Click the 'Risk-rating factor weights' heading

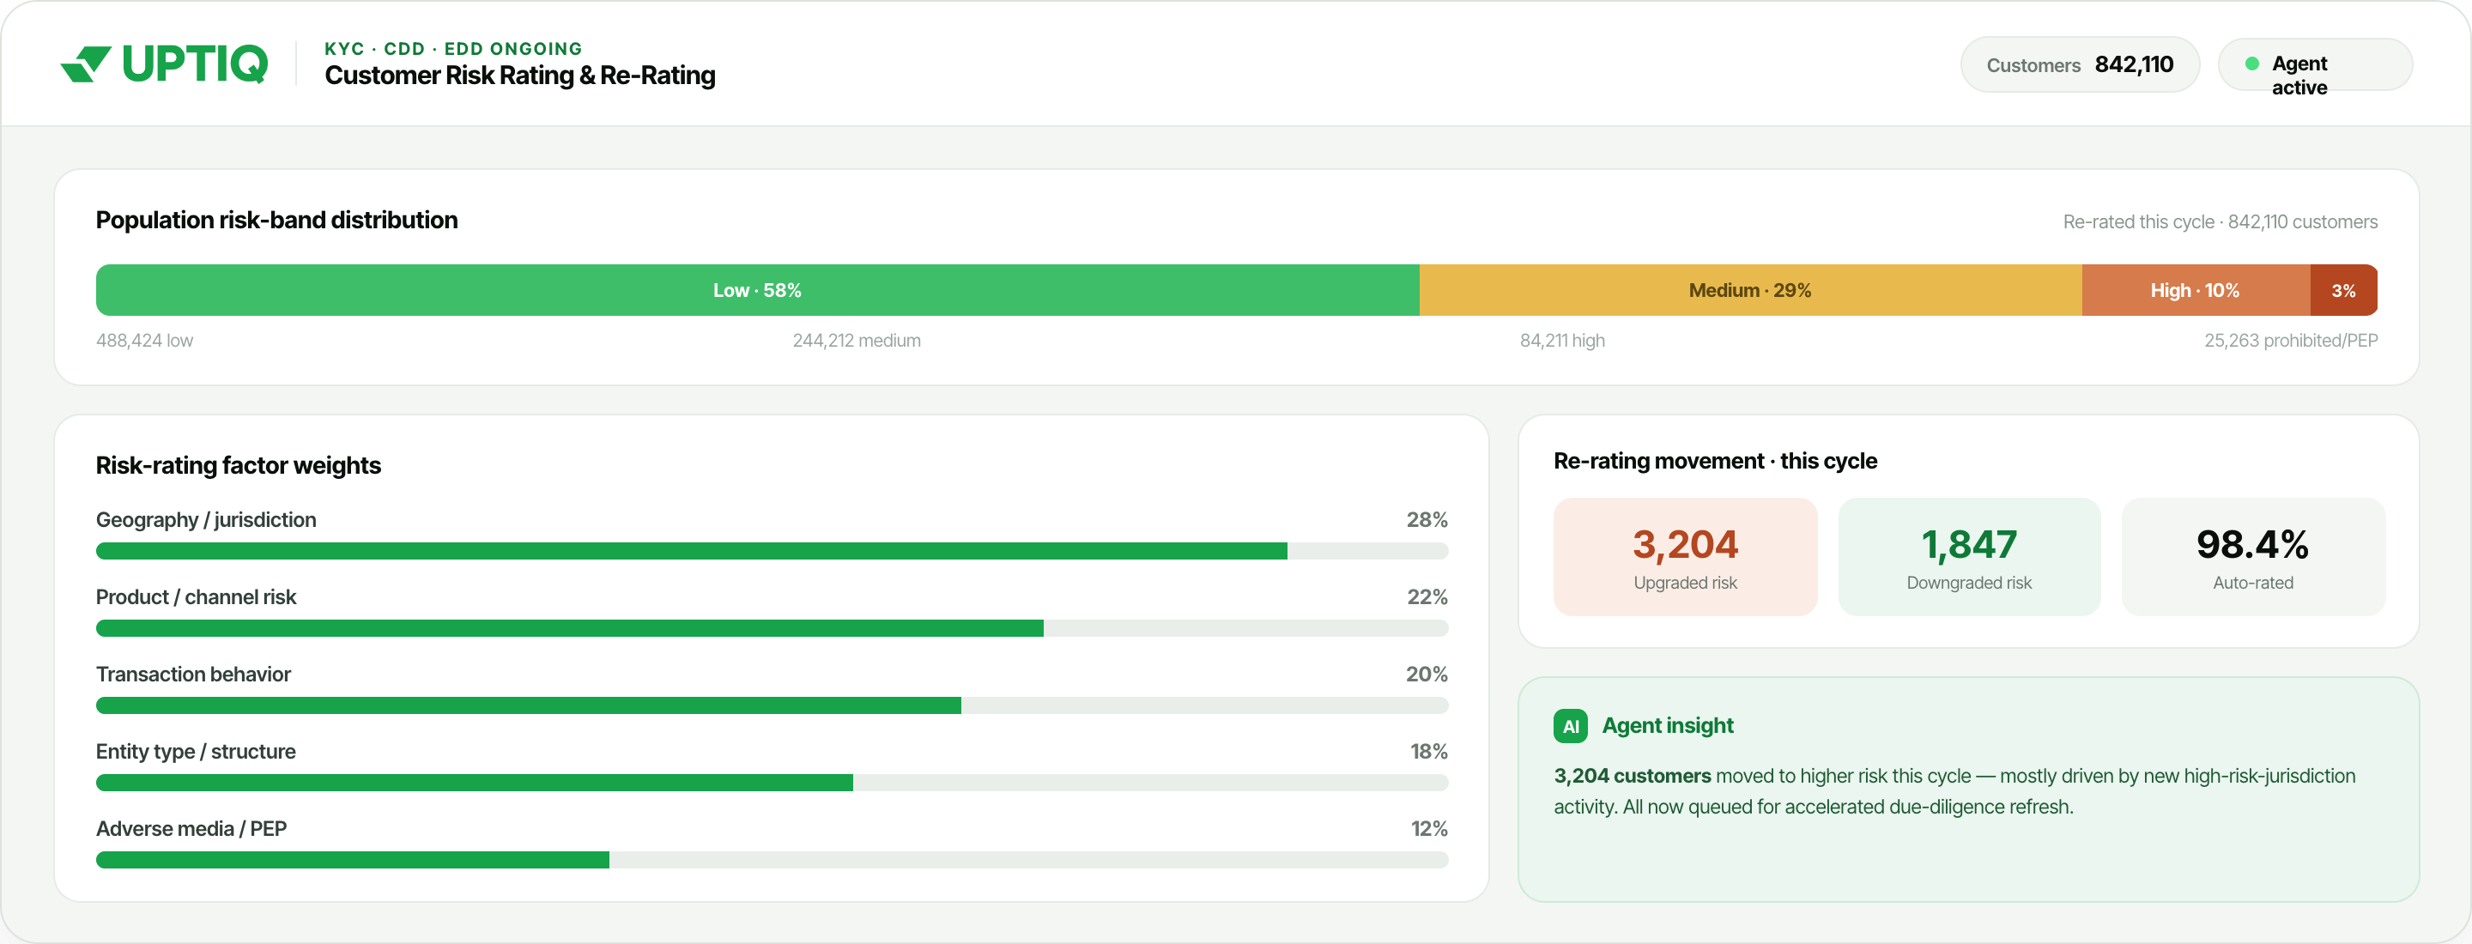pyautogui.click(x=238, y=466)
